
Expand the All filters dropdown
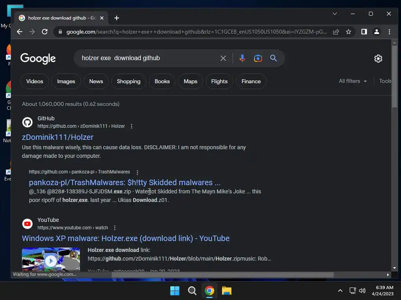click(x=353, y=81)
